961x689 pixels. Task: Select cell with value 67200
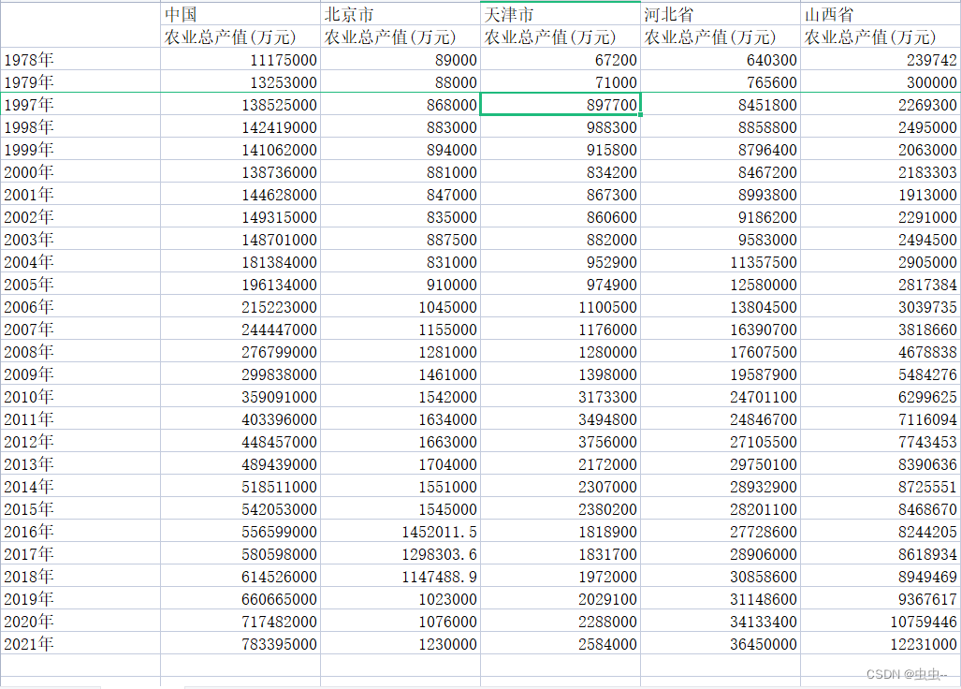coord(561,60)
